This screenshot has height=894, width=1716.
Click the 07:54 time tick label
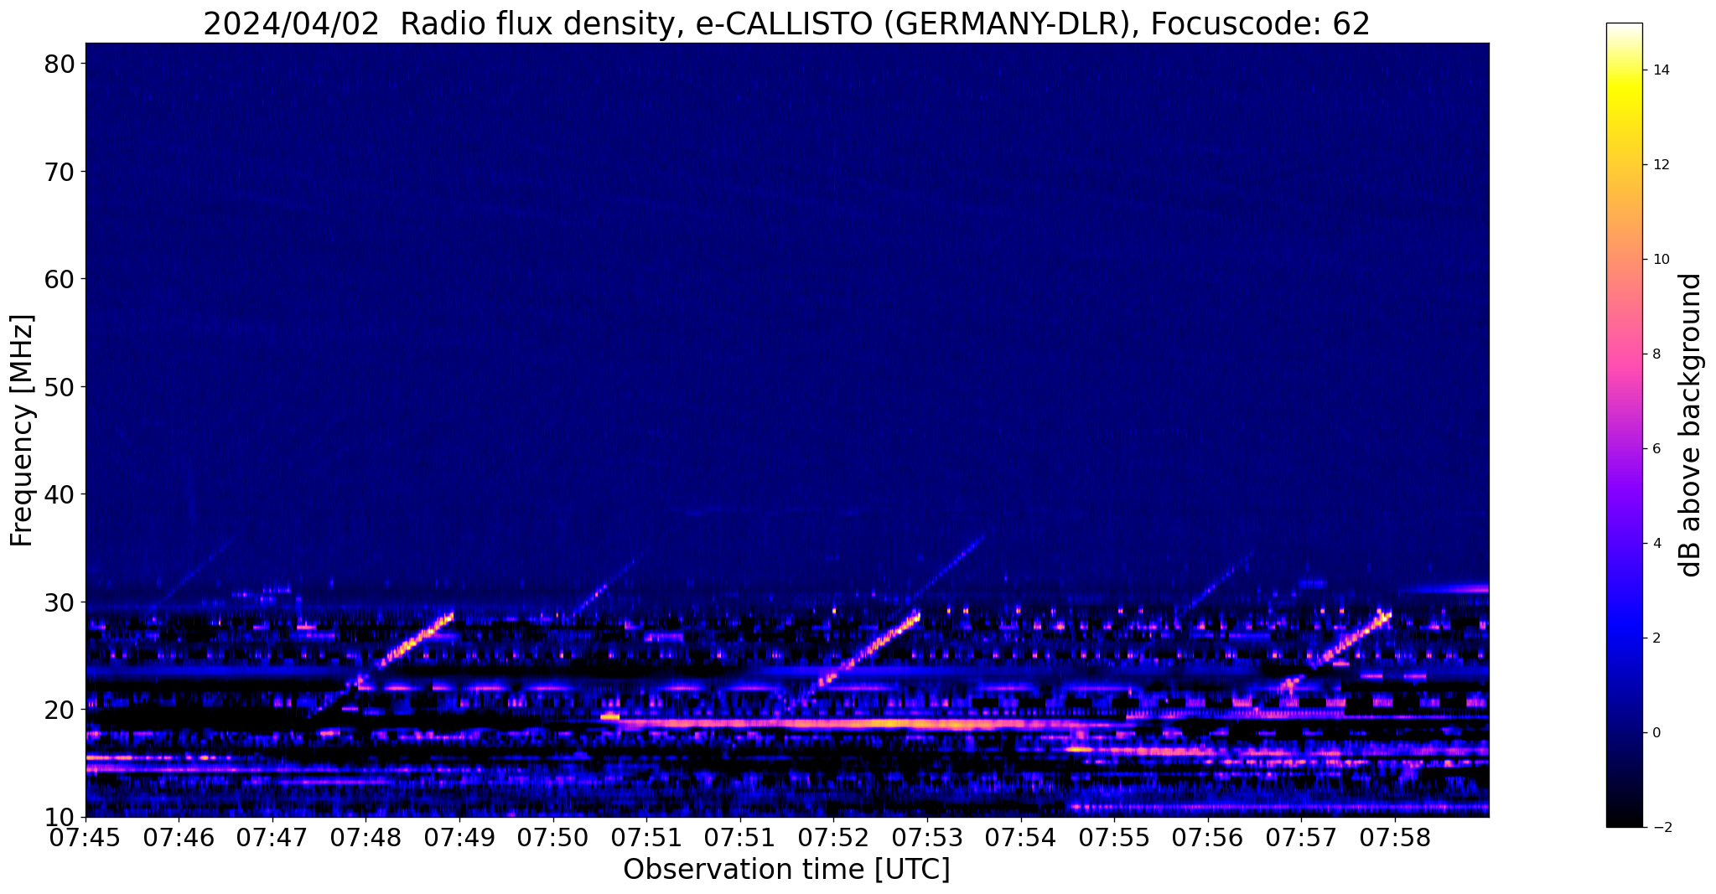(1021, 838)
